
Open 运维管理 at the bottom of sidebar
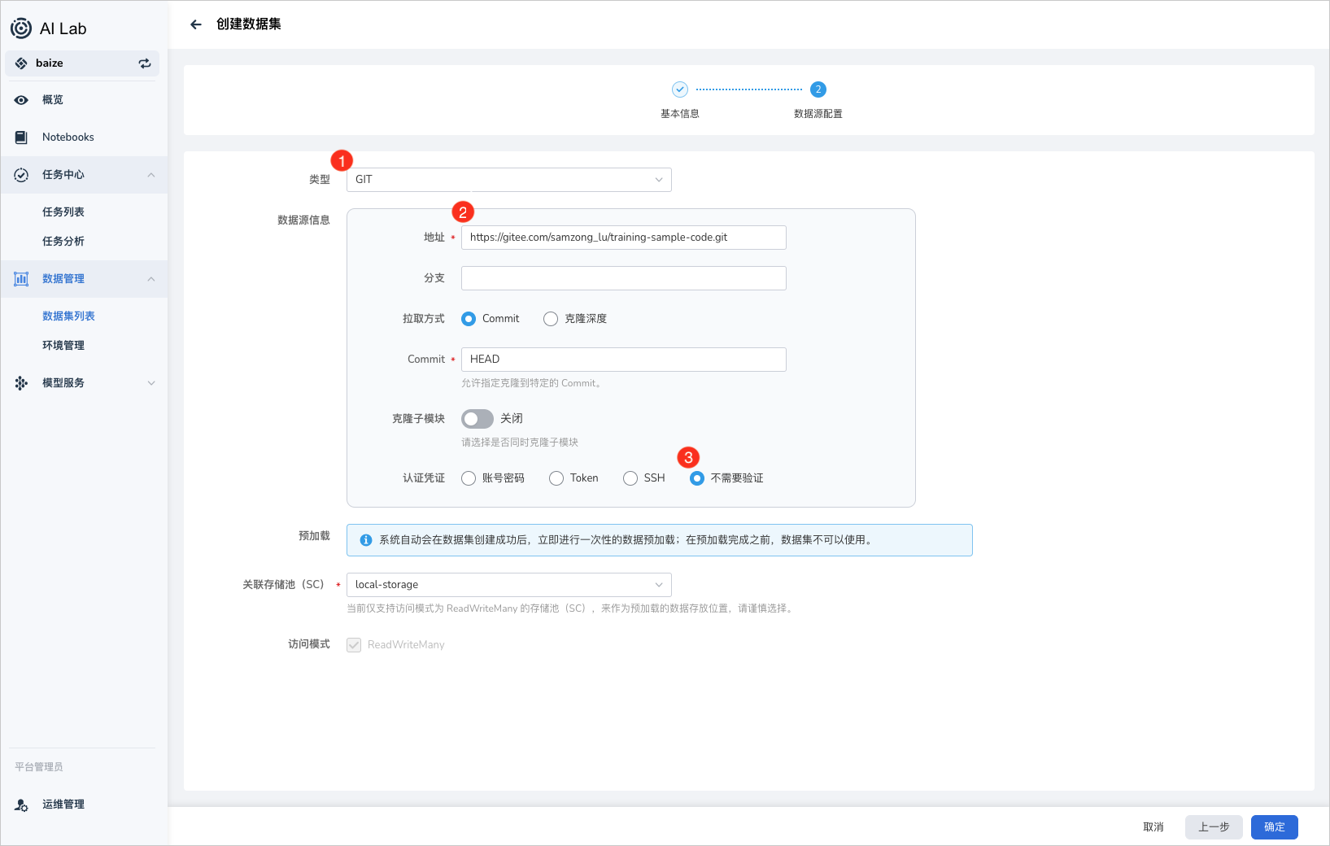pos(84,805)
